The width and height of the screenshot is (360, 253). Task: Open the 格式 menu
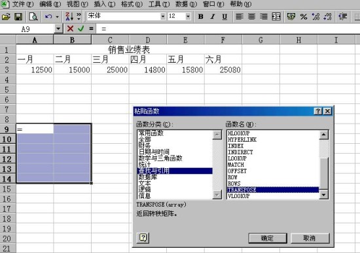pyautogui.click(x=132, y=4)
